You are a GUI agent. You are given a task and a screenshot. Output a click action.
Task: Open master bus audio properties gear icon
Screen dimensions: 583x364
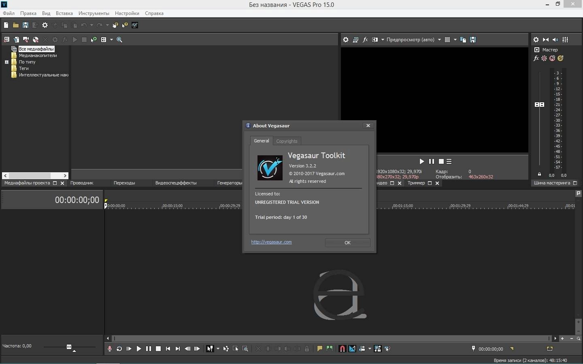[536, 40]
